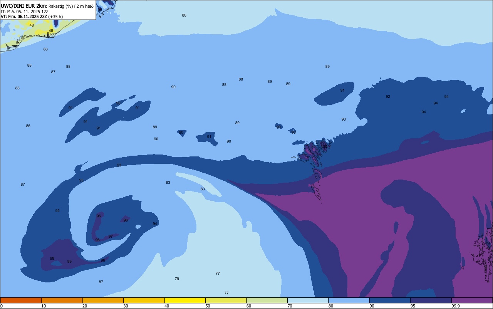Image resolution: width=493 pixels, height=309 pixels.
Task: Click the 'UWC/DINI EUR 2km' title text
Action: click(x=23, y=6)
